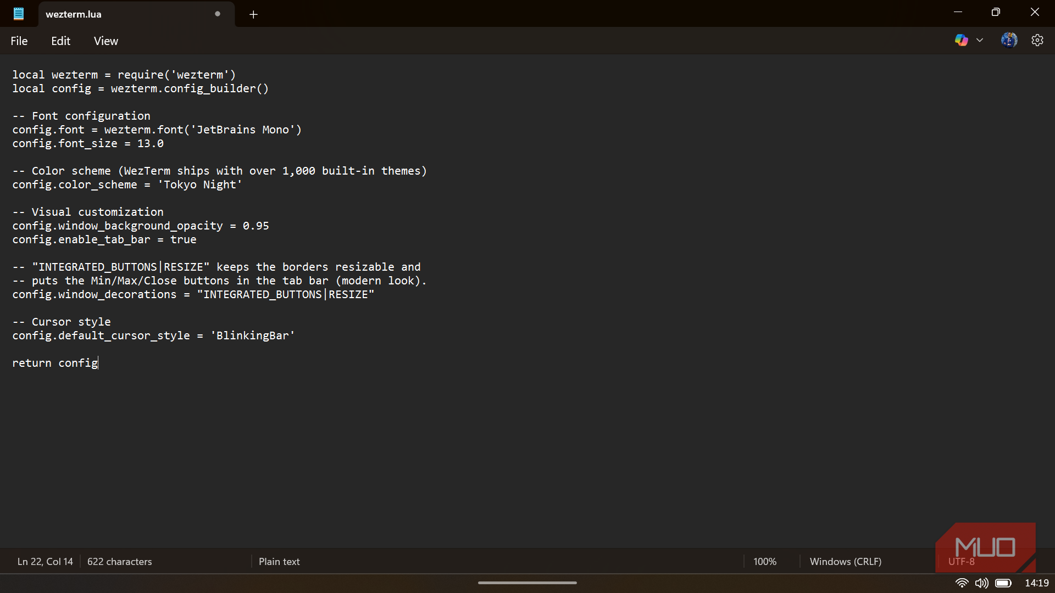The width and height of the screenshot is (1055, 593).
Task: Click the Plain text status entry
Action: [x=279, y=562]
